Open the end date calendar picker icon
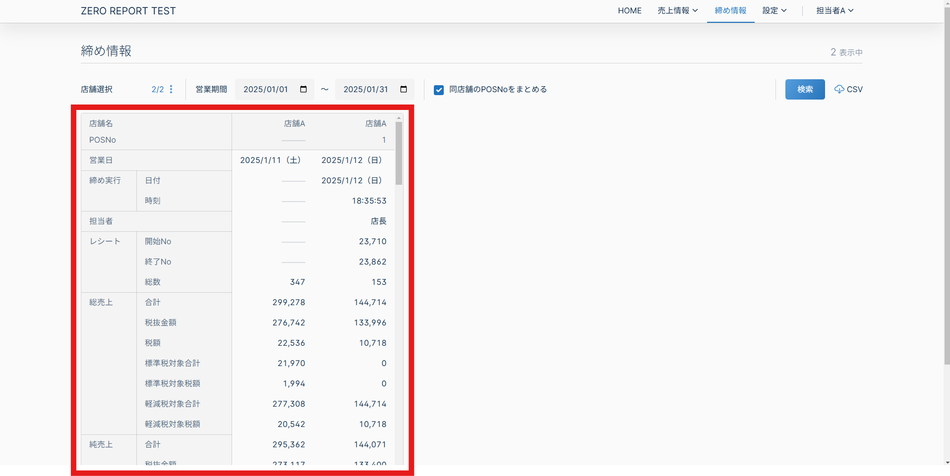This screenshot has height=476, width=950. click(x=404, y=89)
